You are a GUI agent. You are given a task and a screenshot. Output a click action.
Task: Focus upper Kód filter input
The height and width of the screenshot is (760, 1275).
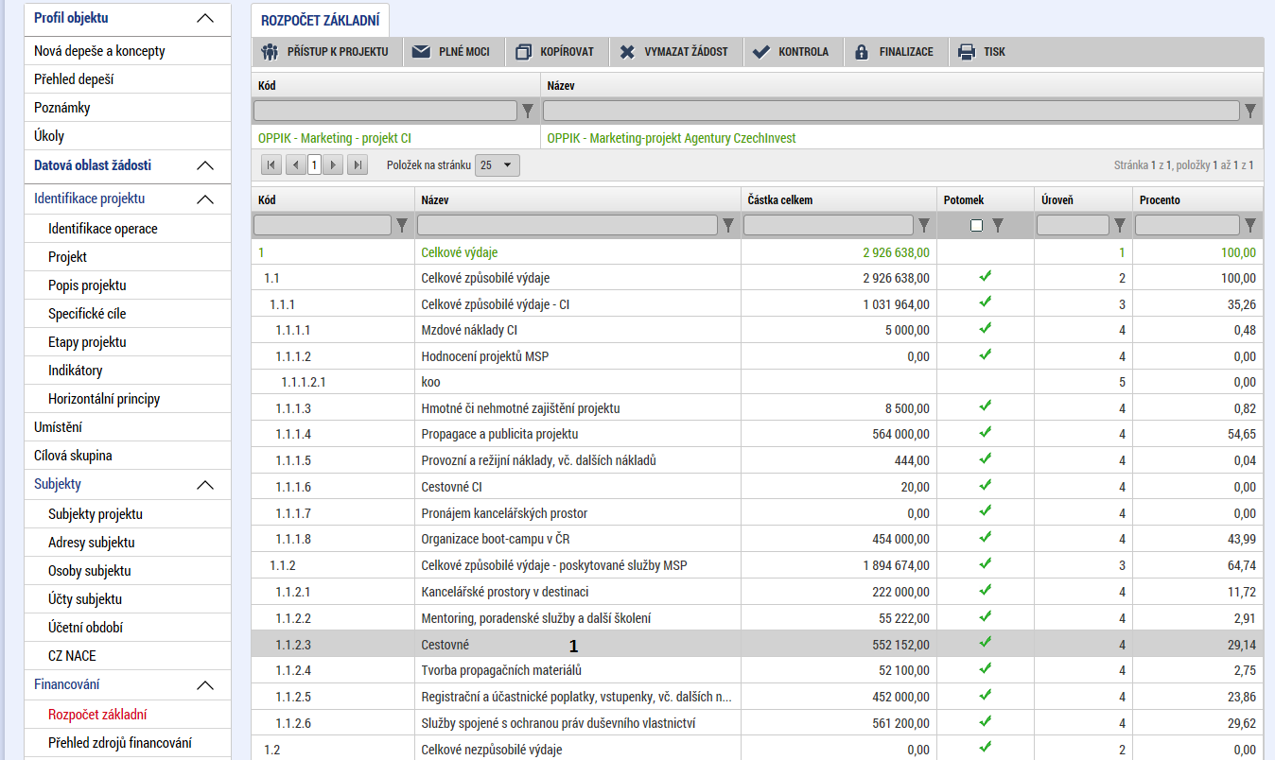[x=385, y=112]
